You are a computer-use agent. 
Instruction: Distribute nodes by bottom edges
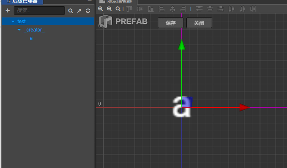pos(220,9)
